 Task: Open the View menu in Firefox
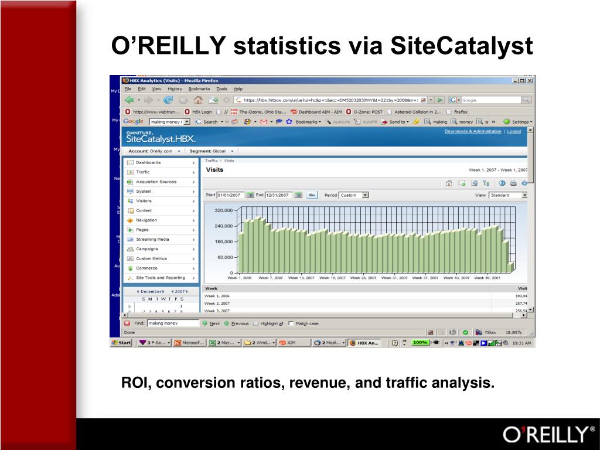click(156, 89)
